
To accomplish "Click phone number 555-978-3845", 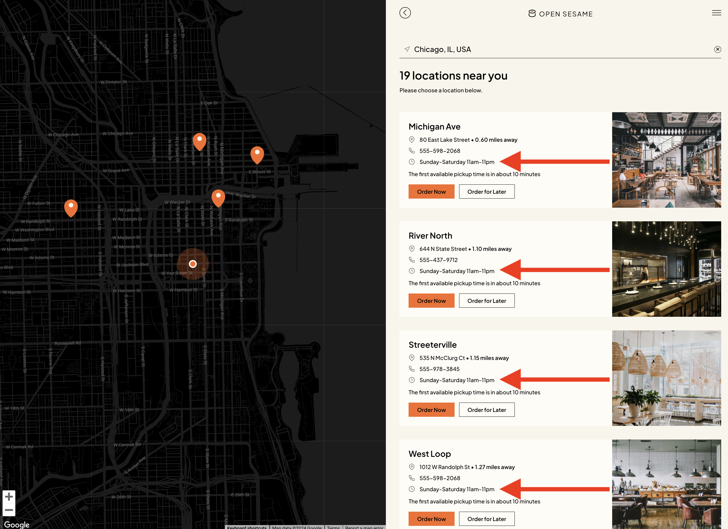I will click(x=439, y=369).
